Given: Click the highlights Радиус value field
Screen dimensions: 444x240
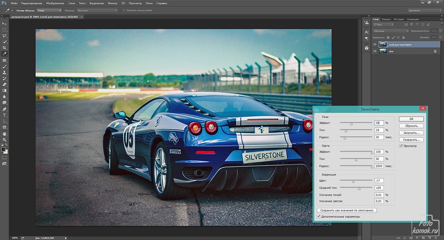Looking at the screenshot, I should [x=379, y=166].
